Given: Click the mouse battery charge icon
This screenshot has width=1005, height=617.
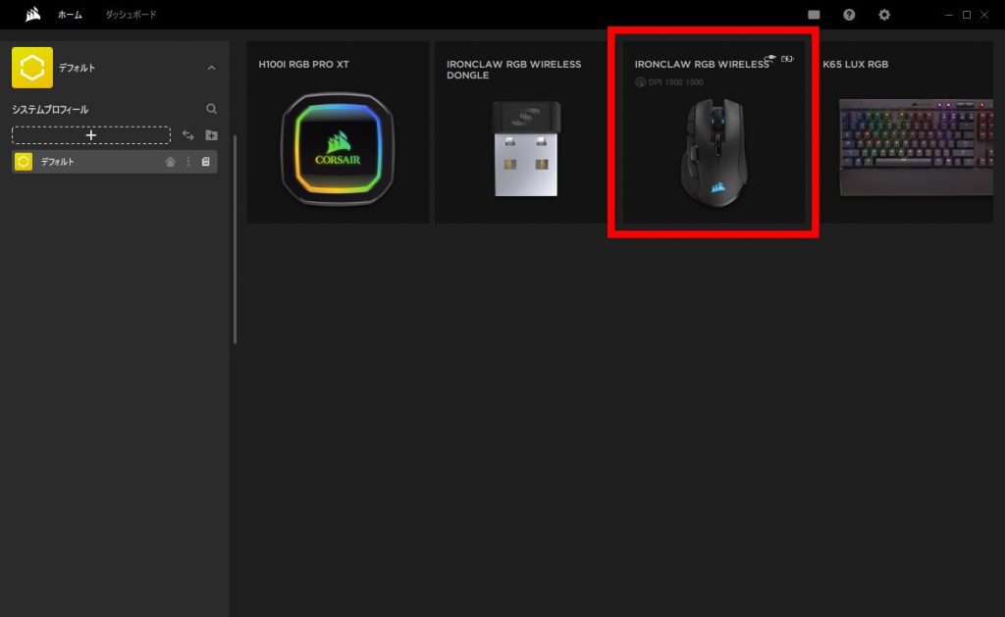Looking at the screenshot, I should (x=788, y=59).
